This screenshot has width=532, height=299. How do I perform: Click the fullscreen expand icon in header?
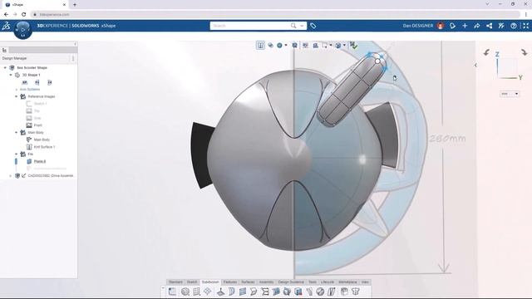pyautogui.click(x=525, y=26)
